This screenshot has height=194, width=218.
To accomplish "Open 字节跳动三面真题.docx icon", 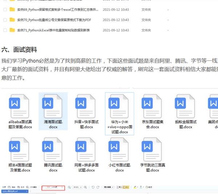I will (152, 149).
